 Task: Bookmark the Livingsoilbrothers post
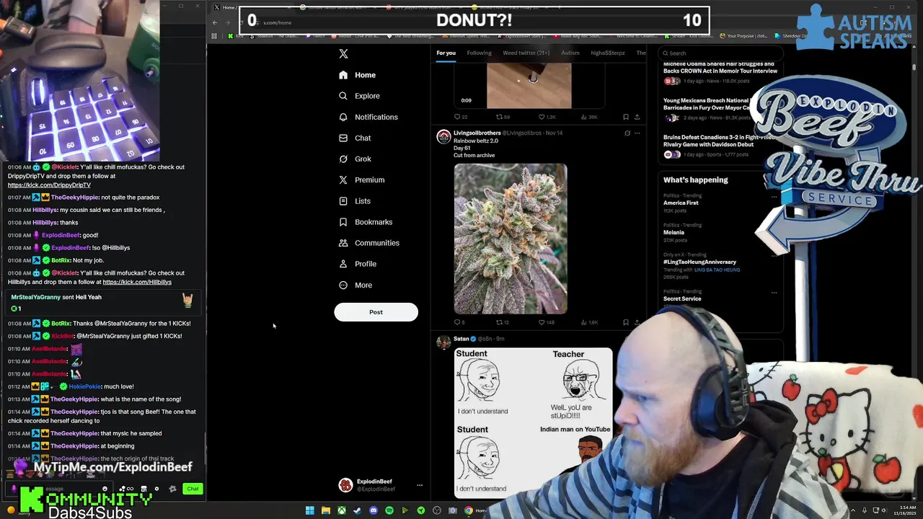point(625,322)
